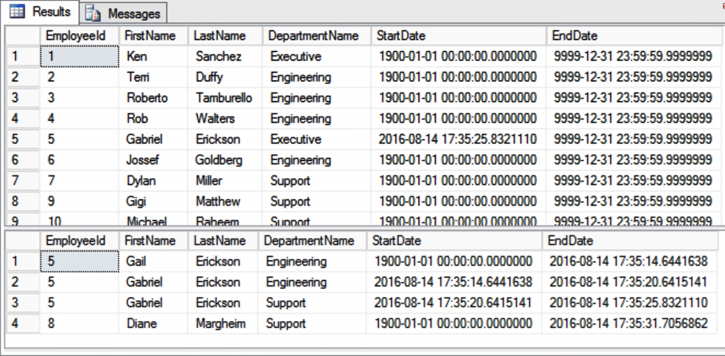This screenshot has width=725, height=356.
Task: Select EmployeeId 9 cell for Gigi
Action: (x=79, y=201)
